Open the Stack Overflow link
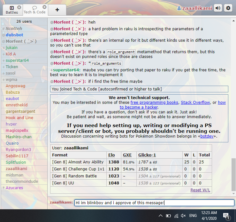 [195, 103]
